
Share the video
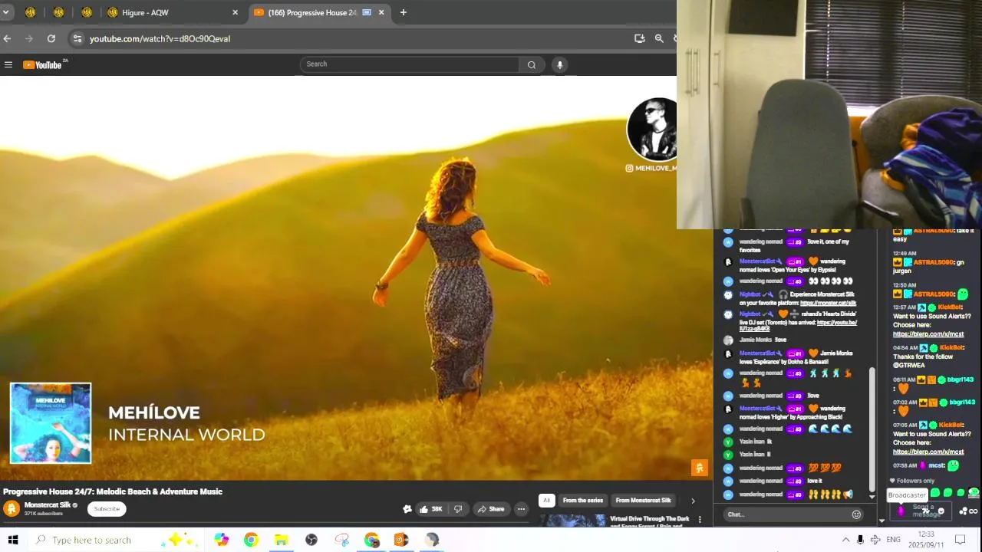490,509
